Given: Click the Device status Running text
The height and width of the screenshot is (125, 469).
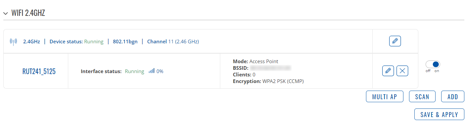Looking at the screenshot, I should [77, 42].
